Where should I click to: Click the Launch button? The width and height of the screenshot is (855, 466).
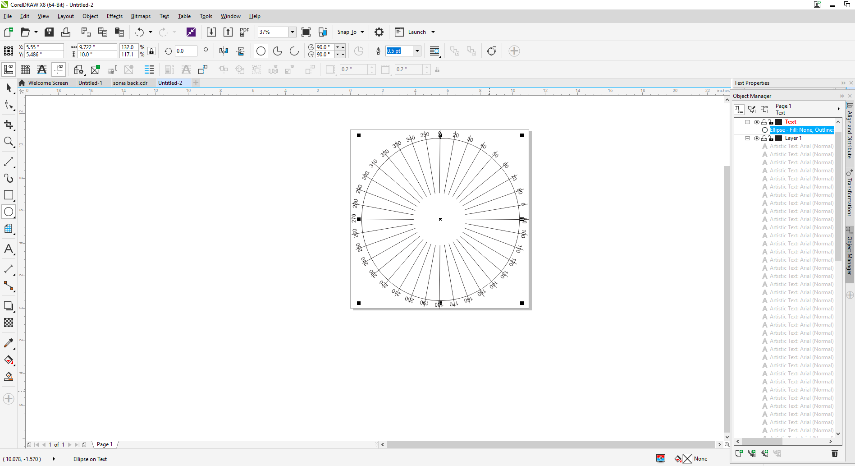click(x=416, y=32)
